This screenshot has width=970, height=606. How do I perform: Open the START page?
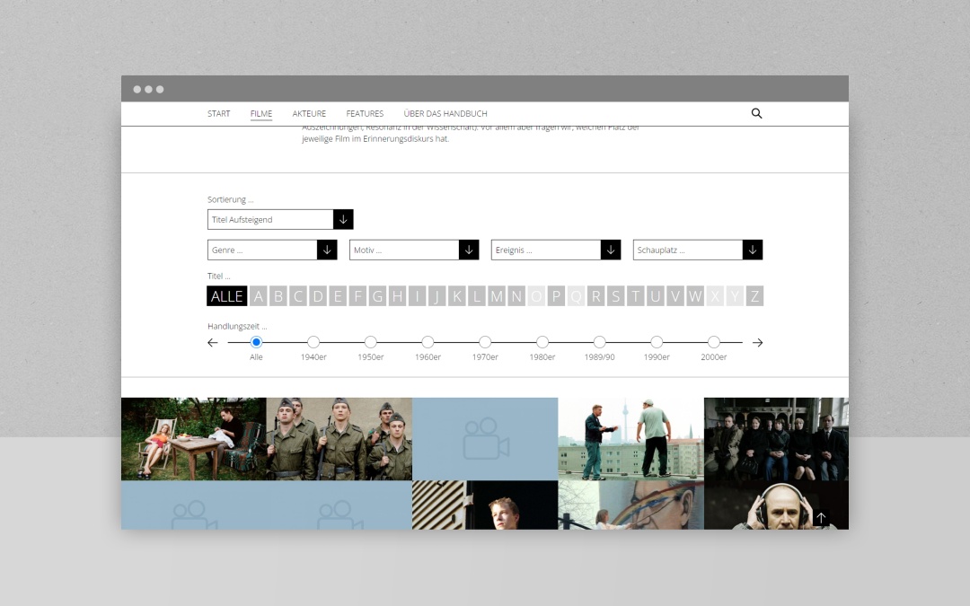point(218,114)
